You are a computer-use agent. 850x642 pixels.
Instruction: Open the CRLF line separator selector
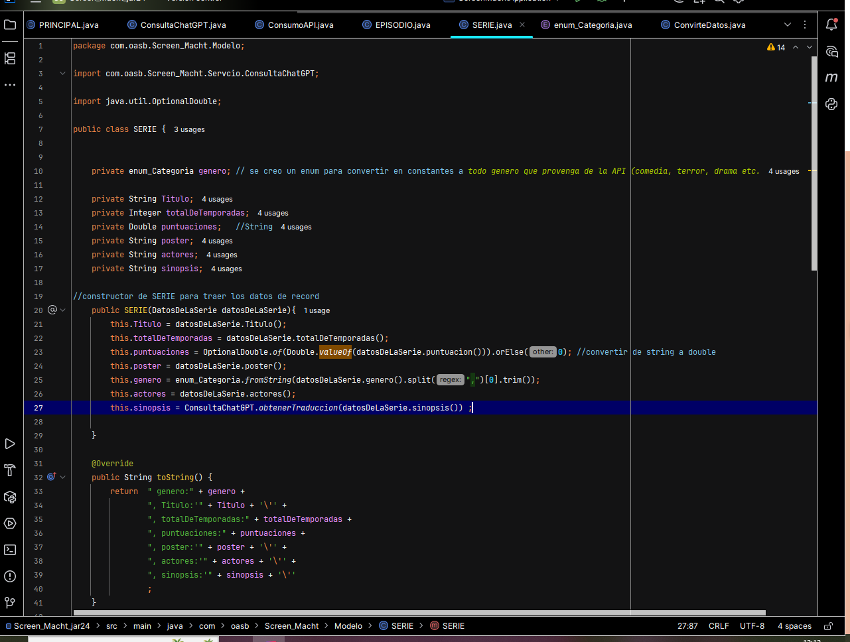(719, 626)
